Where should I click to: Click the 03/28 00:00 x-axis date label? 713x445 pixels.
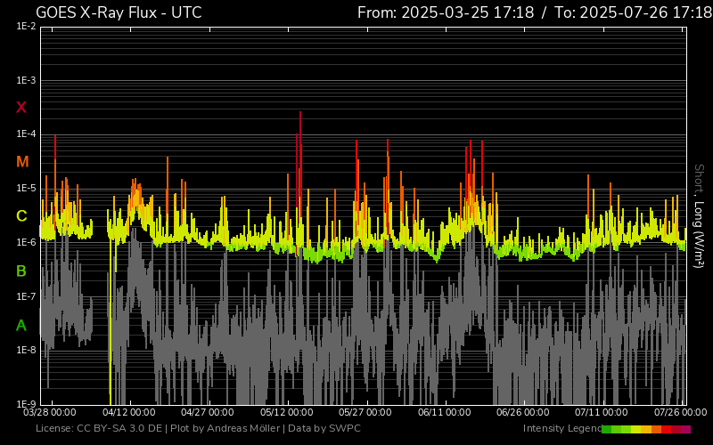(50, 413)
